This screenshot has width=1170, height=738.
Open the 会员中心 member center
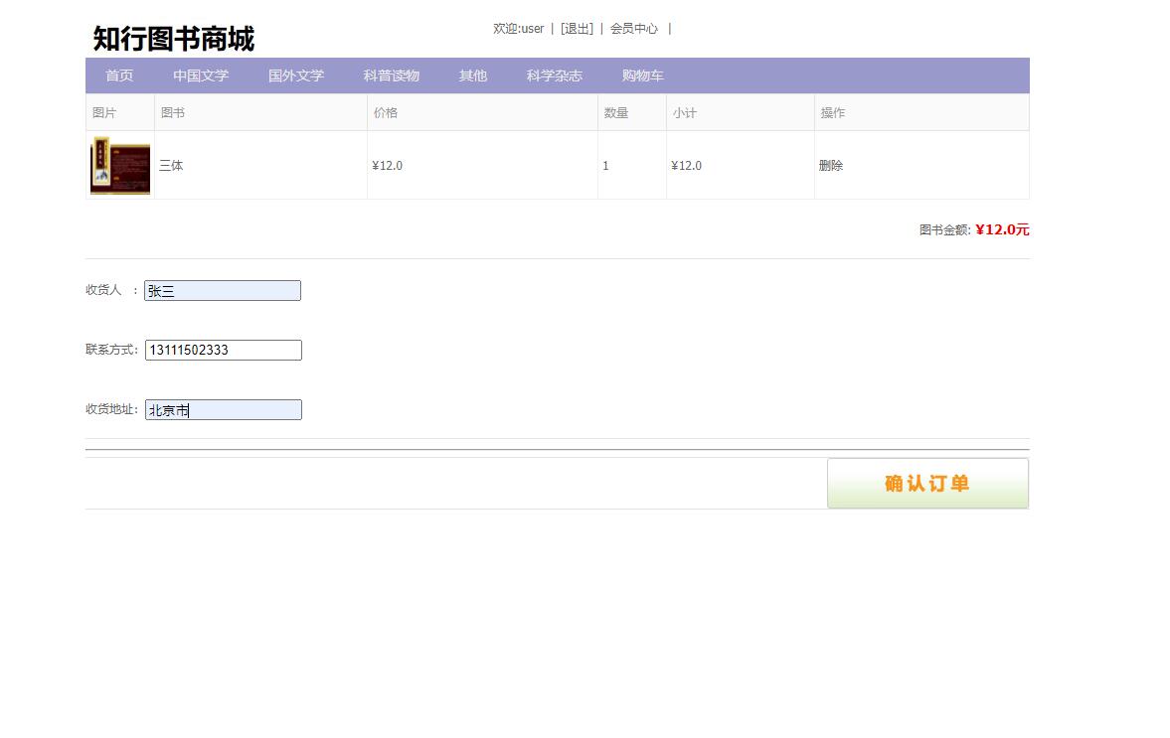coord(633,29)
